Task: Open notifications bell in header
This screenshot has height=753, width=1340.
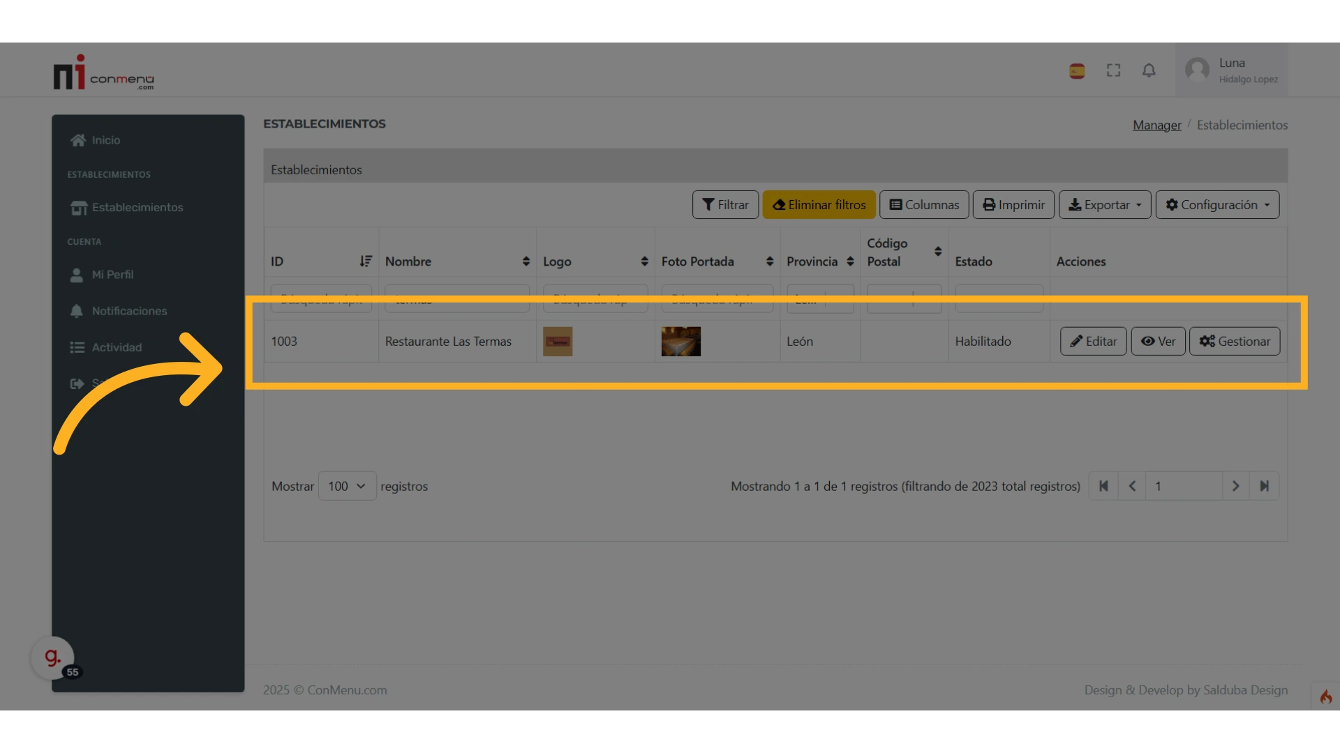Action: [1149, 70]
